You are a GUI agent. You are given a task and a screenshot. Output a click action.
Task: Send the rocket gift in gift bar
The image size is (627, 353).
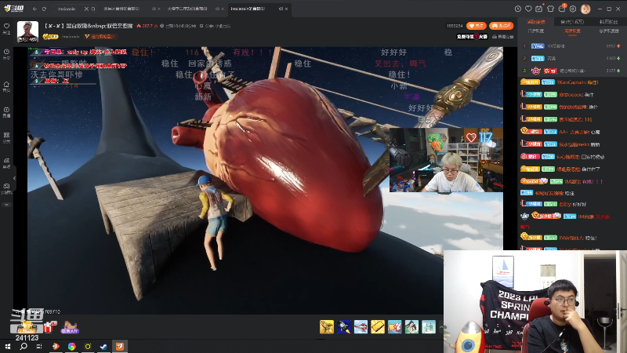pos(344,326)
